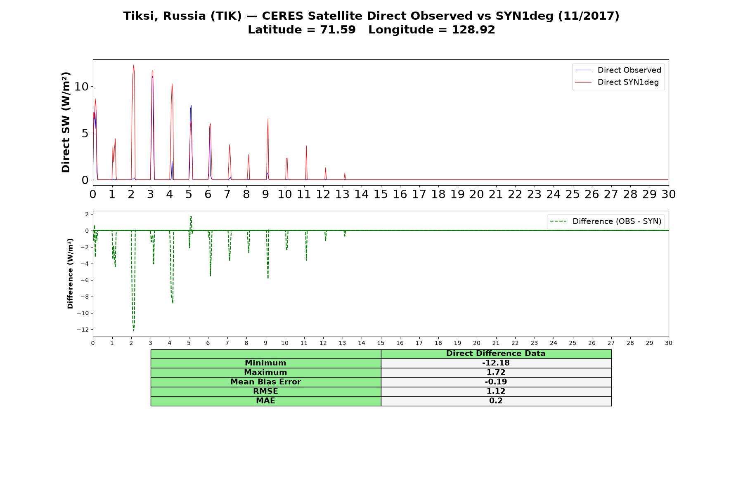Image resolution: width=743 pixels, height=495 pixels.
Task: Click the Direct Difference Data table header
Action: (496, 354)
